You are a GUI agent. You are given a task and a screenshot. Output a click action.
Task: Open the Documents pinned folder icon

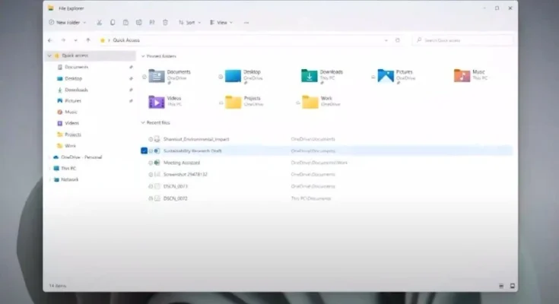(x=157, y=75)
